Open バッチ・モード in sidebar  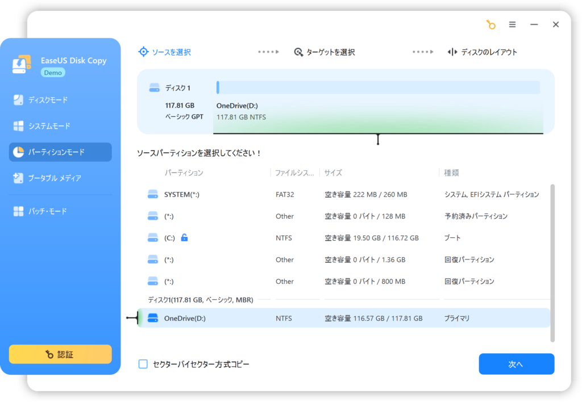tap(60, 211)
